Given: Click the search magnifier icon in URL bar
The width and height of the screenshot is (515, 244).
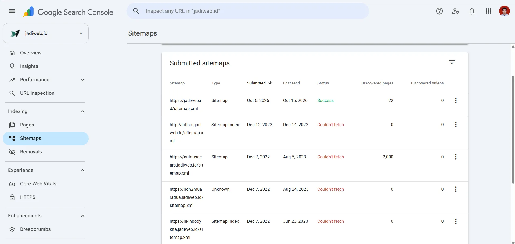Looking at the screenshot, I should coord(136,11).
